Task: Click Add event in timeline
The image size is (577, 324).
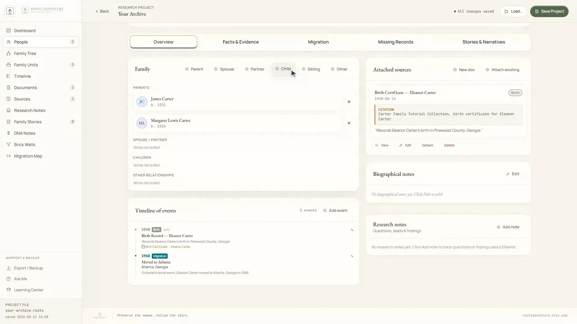Action: pyautogui.click(x=335, y=211)
